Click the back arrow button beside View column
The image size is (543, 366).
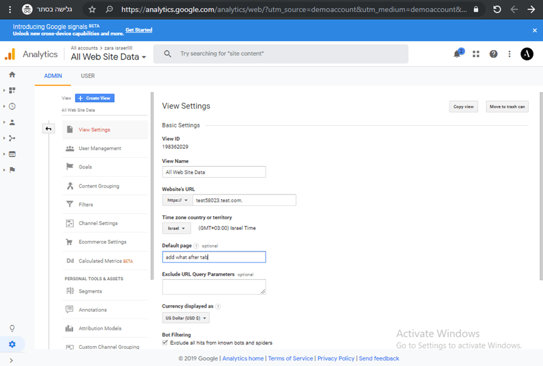click(48, 129)
